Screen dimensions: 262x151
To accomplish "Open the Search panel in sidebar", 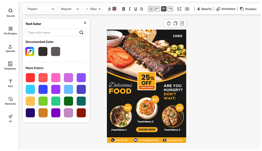I will pos(10,13).
